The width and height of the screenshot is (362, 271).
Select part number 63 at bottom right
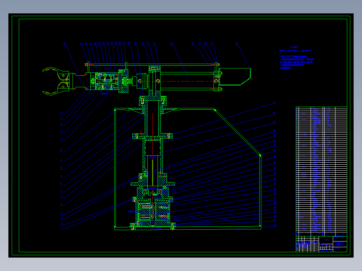tap(275, 225)
